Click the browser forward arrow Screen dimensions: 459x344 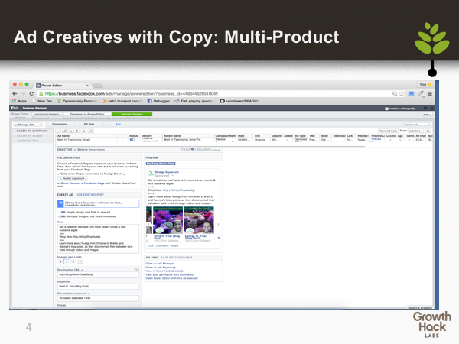(23, 93)
